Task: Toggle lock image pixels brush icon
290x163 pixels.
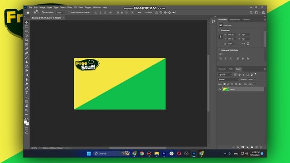Action: [228, 84]
